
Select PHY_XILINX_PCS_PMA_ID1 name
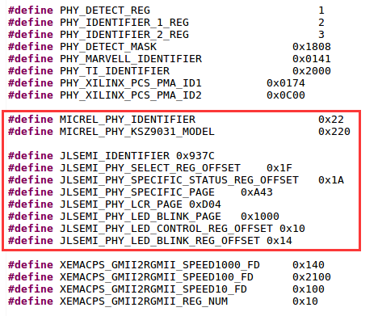tap(131, 83)
